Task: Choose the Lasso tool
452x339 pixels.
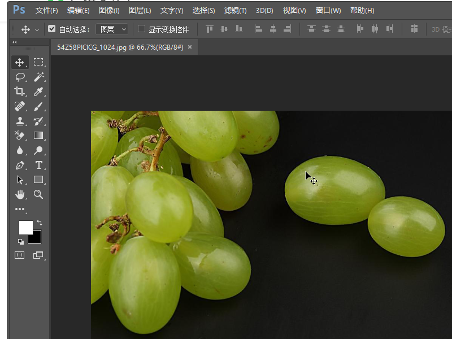Action: [x=20, y=77]
